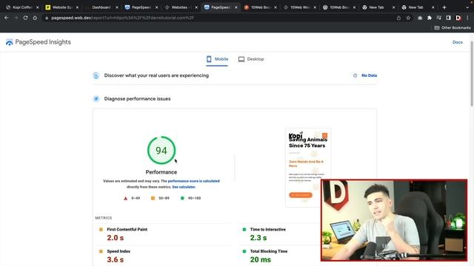
Task: Click the 20 ms Total Blocking Time value
Action: [260, 259]
